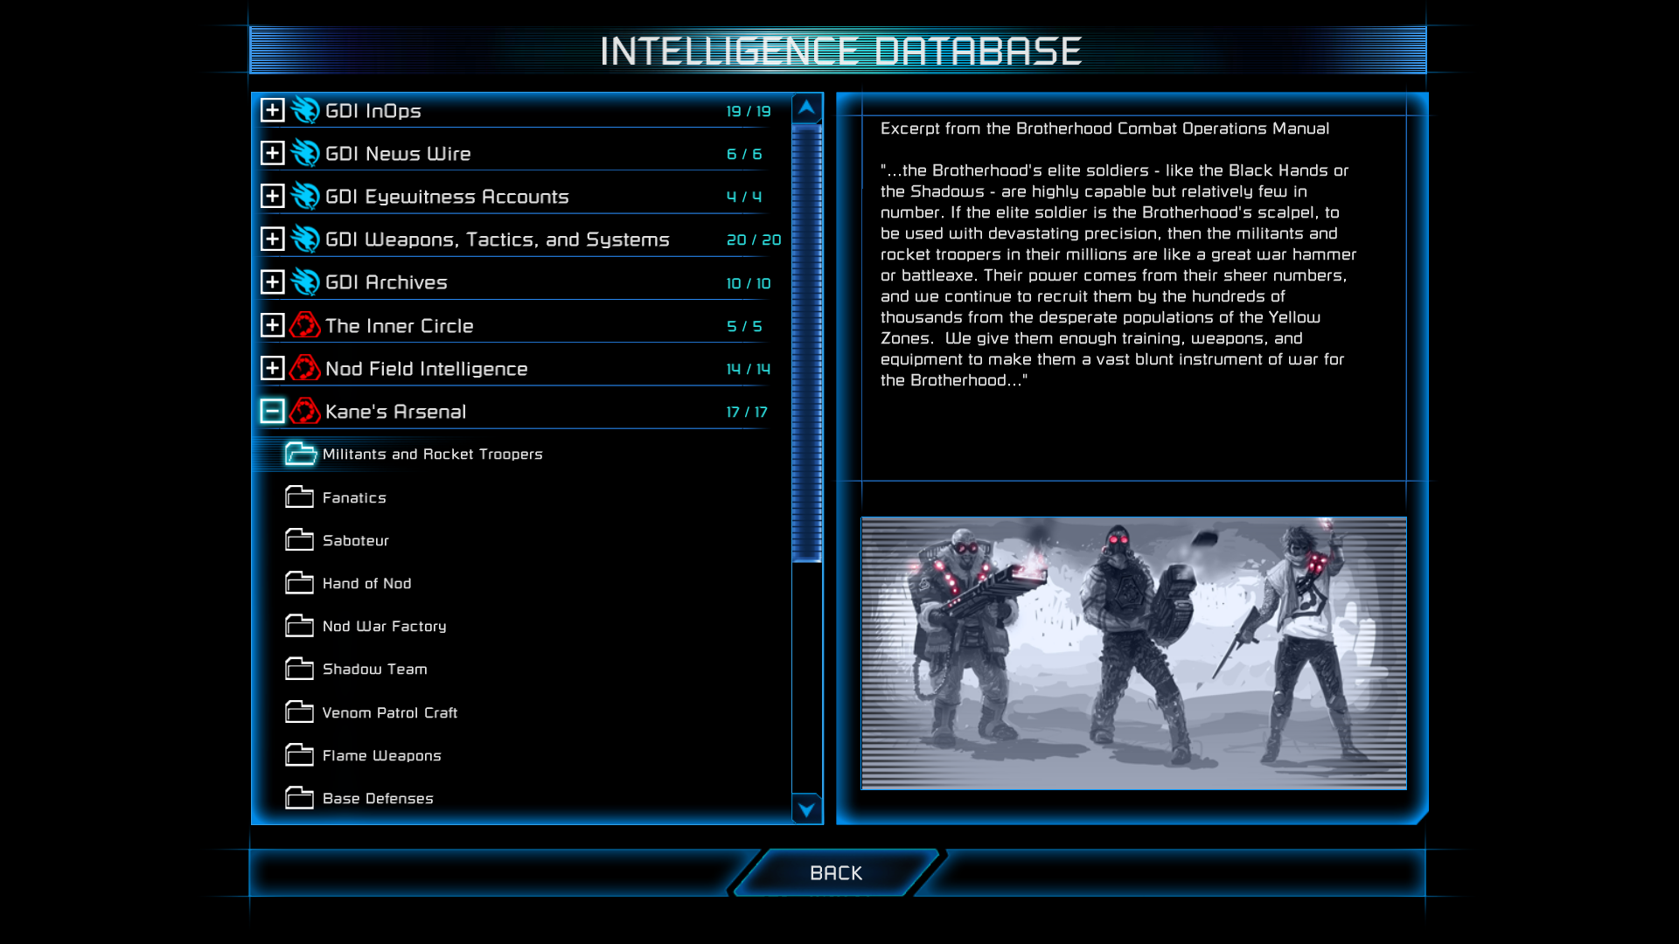Click the folder icon next to Shadow Team

click(x=299, y=668)
